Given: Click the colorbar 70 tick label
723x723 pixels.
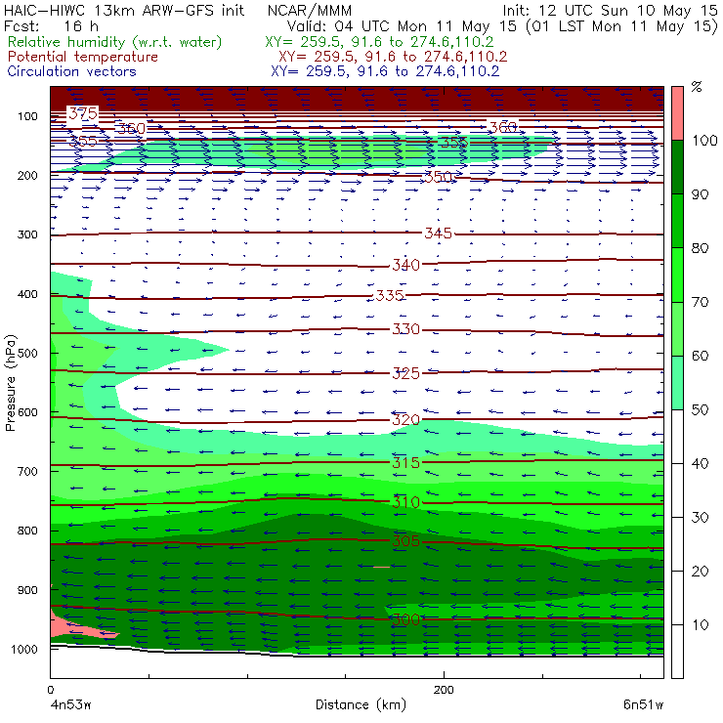Looking at the screenshot, I should [x=700, y=302].
